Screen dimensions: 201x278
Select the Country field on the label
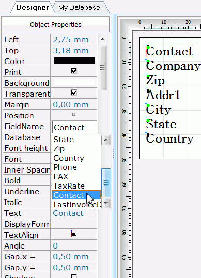coord(170,139)
